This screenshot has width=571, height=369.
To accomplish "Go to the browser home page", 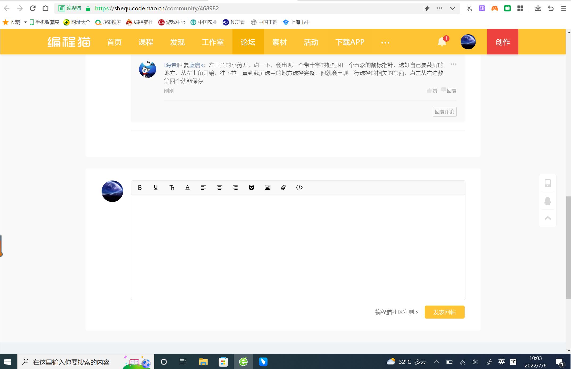I will [45, 8].
